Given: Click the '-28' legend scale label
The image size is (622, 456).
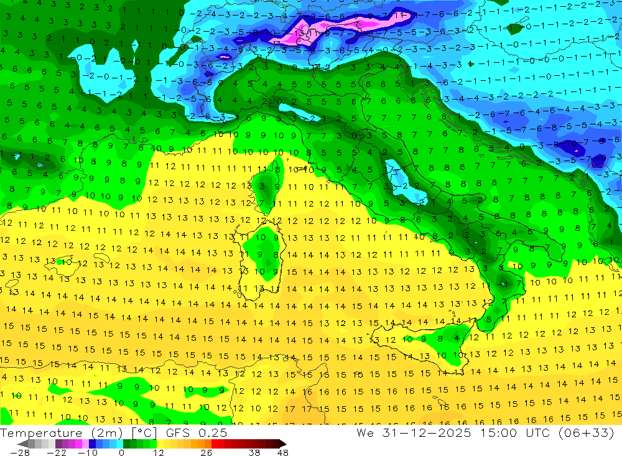Looking at the screenshot, I should click(20, 453).
